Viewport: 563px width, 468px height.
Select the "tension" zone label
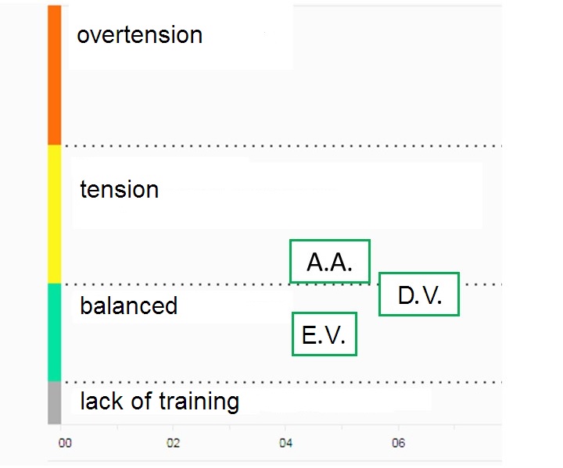click(119, 190)
